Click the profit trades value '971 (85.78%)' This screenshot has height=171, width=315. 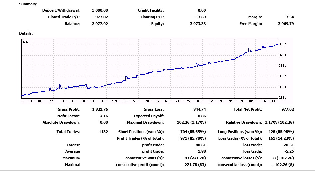(x=193, y=138)
